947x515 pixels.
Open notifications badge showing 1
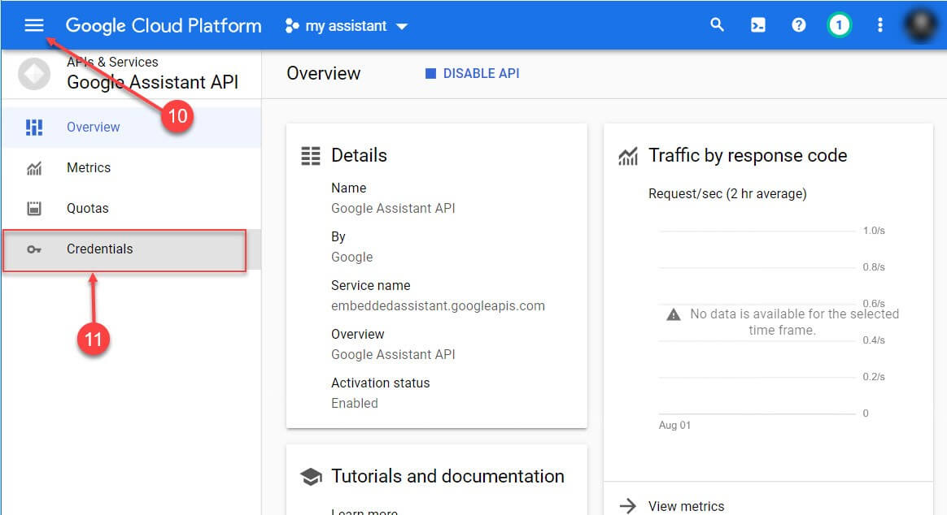(839, 25)
